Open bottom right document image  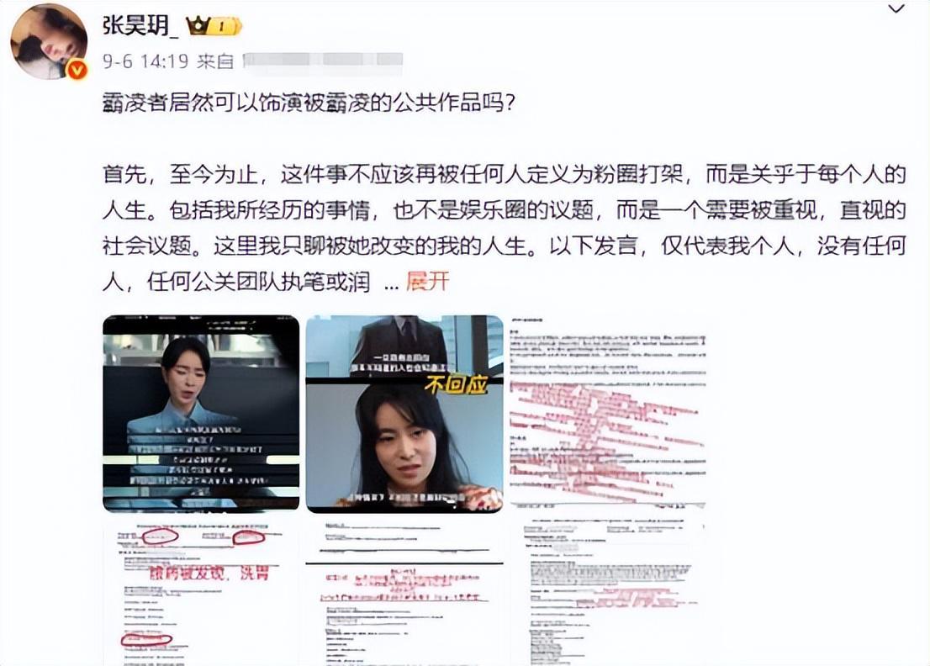(x=608, y=592)
